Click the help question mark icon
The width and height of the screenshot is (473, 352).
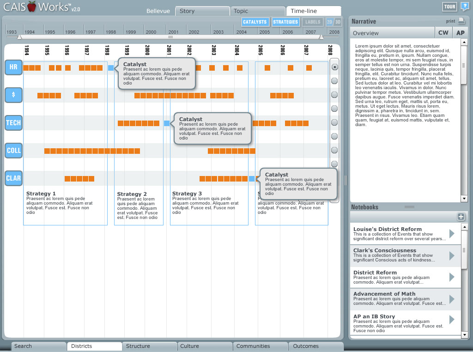pos(465,6)
